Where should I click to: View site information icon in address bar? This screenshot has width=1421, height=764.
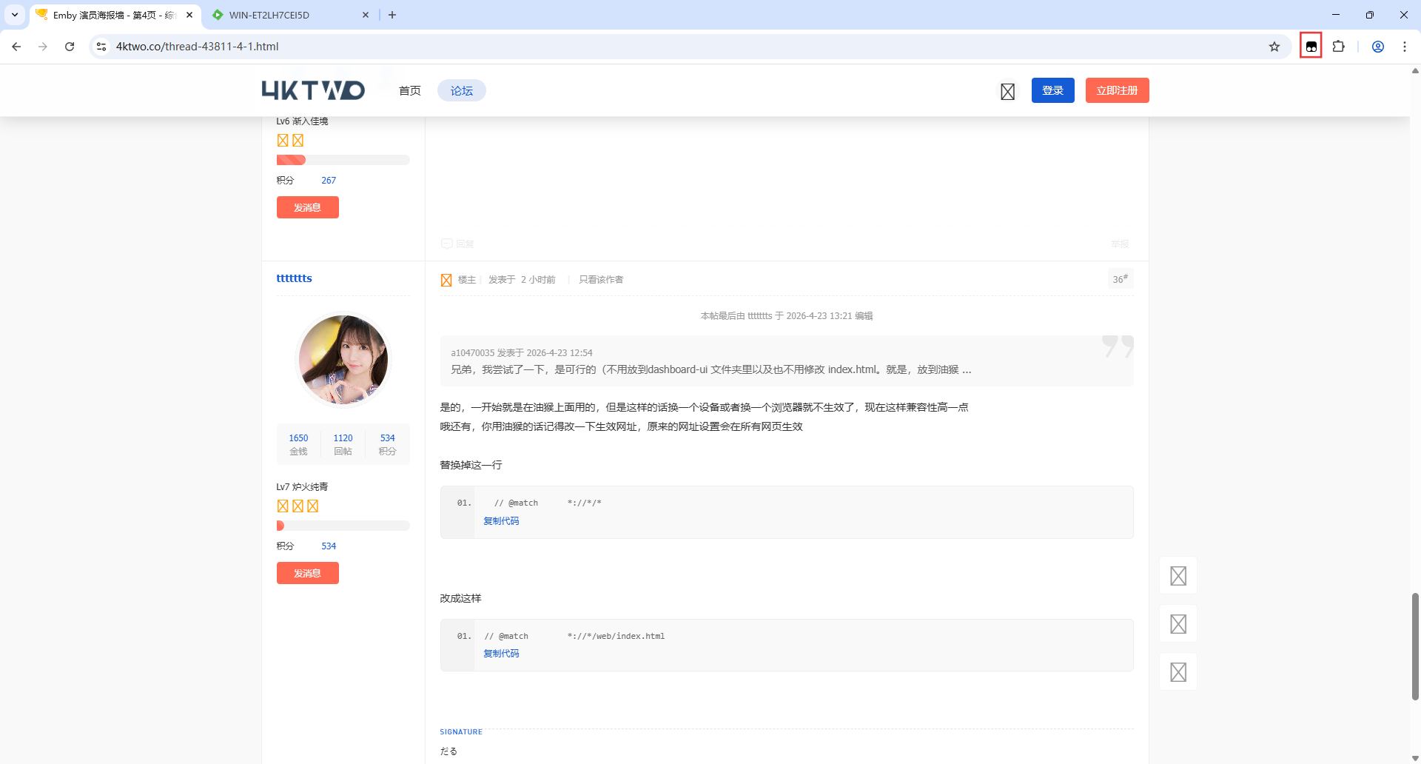(x=101, y=47)
